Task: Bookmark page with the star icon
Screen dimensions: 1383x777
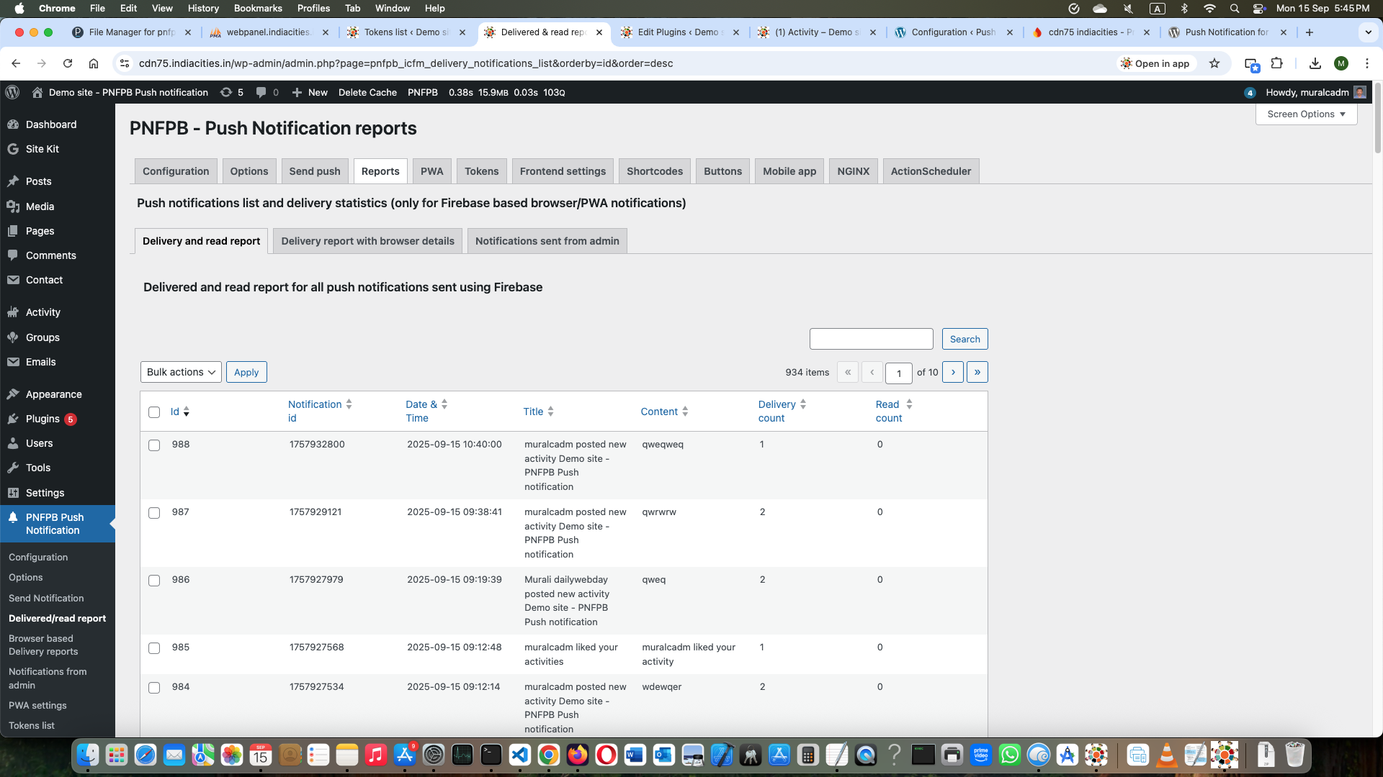Action: 1214,63
